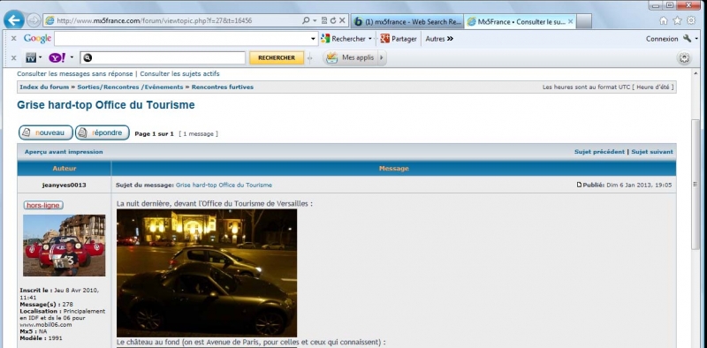The image size is (707, 348).
Task: Open the night photo of grey MX-5
Action: coord(207,273)
